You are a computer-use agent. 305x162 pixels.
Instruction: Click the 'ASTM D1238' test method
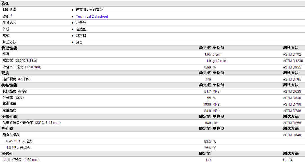click(x=293, y=61)
